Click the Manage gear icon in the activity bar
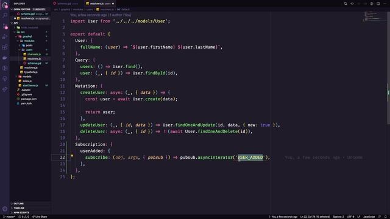 pyautogui.click(x=5, y=209)
